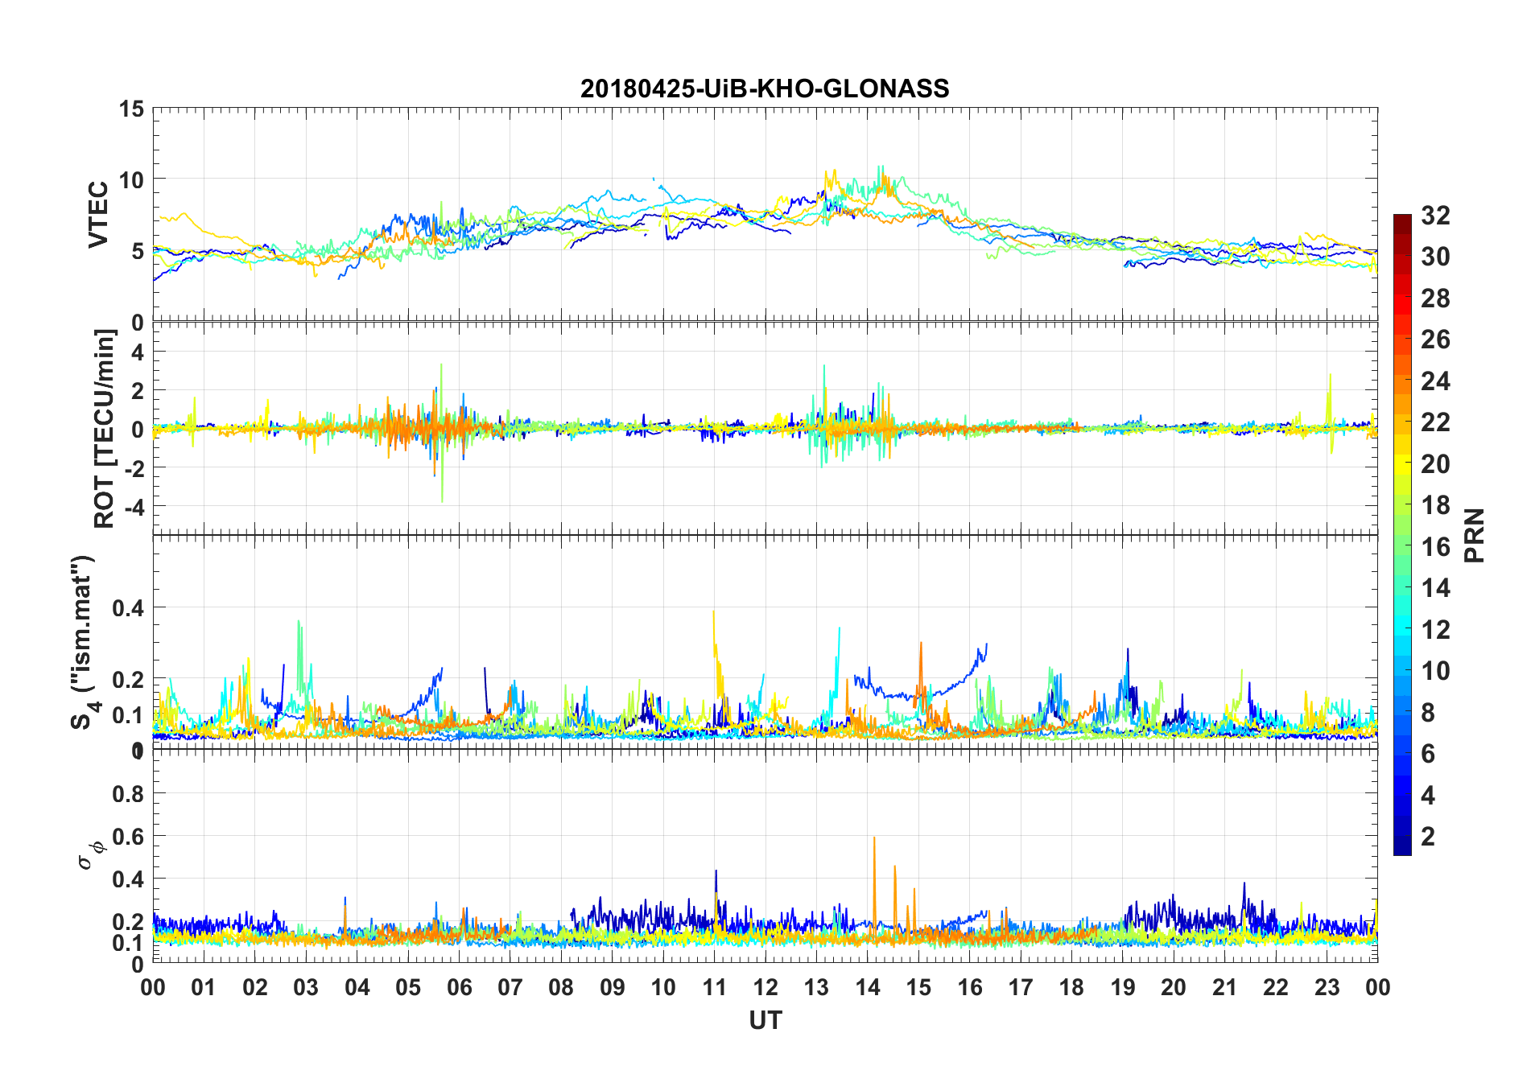Click ROT axis tick label -4
The height and width of the screenshot is (1070, 1531).
coord(134,507)
